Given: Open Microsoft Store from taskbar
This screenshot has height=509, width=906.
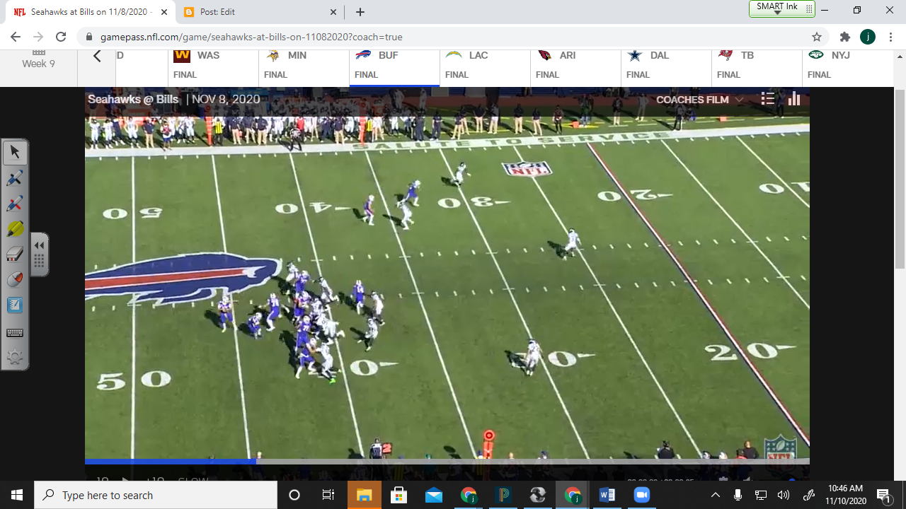Looking at the screenshot, I should [398, 495].
